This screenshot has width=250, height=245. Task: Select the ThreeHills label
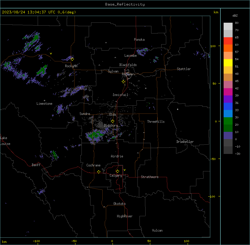pyautogui.click(x=156, y=122)
